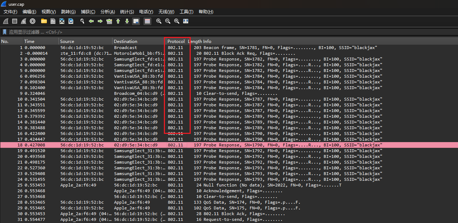Click Broadcast destination in packet 1

tap(126, 48)
